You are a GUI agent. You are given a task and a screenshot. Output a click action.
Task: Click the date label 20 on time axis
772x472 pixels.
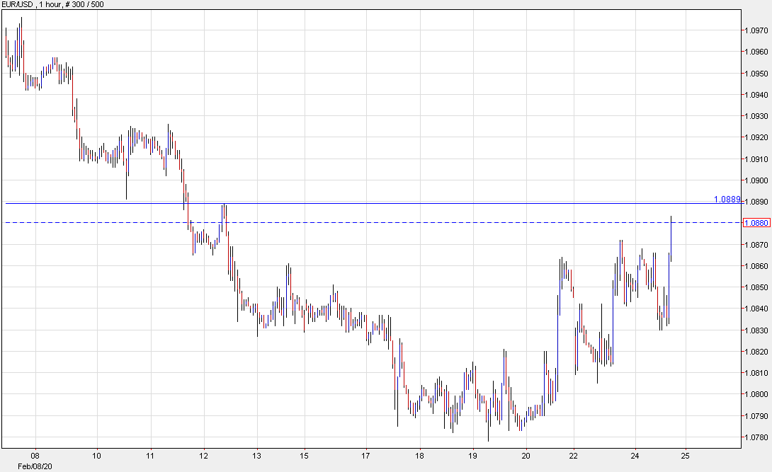526,455
